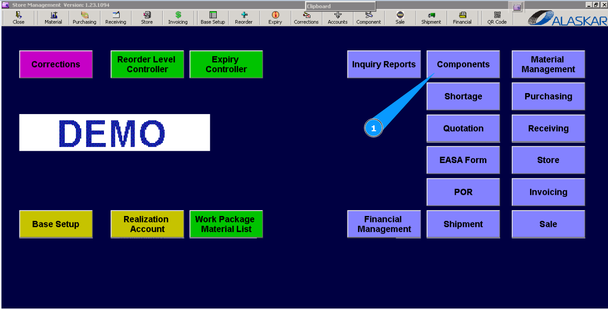Open the Receiving toolbar icon
Screen dimensions: 608x310
point(116,18)
